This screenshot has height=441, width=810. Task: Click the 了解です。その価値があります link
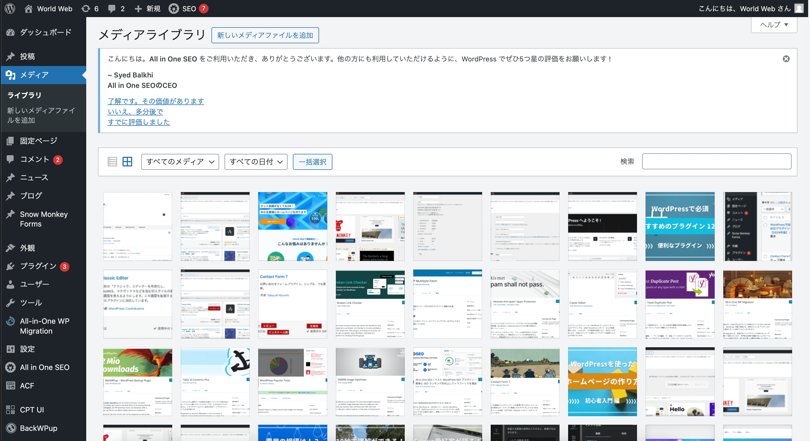tap(156, 101)
